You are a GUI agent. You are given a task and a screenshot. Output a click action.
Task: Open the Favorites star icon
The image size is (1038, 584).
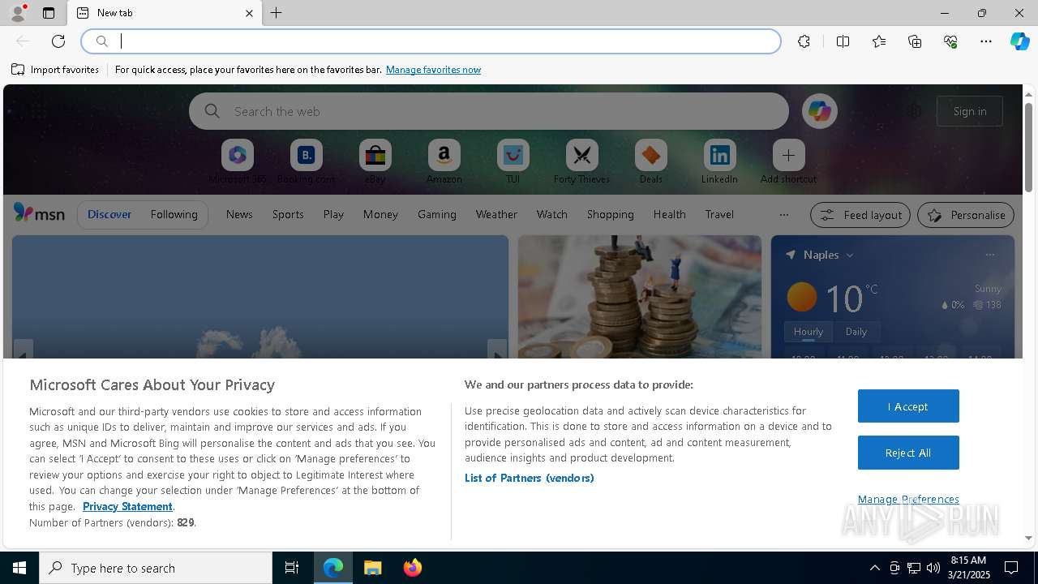[879, 41]
